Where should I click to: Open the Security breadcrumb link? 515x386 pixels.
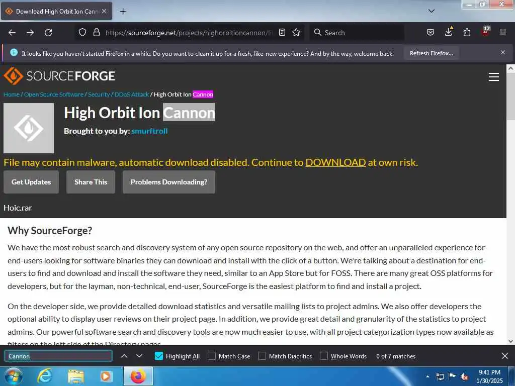(x=99, y=94)
